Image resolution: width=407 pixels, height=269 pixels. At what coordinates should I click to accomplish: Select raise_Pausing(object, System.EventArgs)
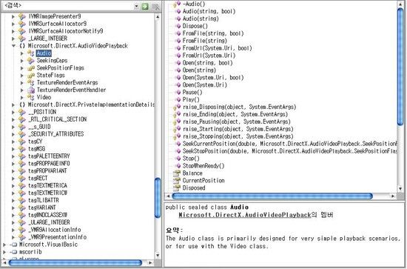(x=237, y=122)
